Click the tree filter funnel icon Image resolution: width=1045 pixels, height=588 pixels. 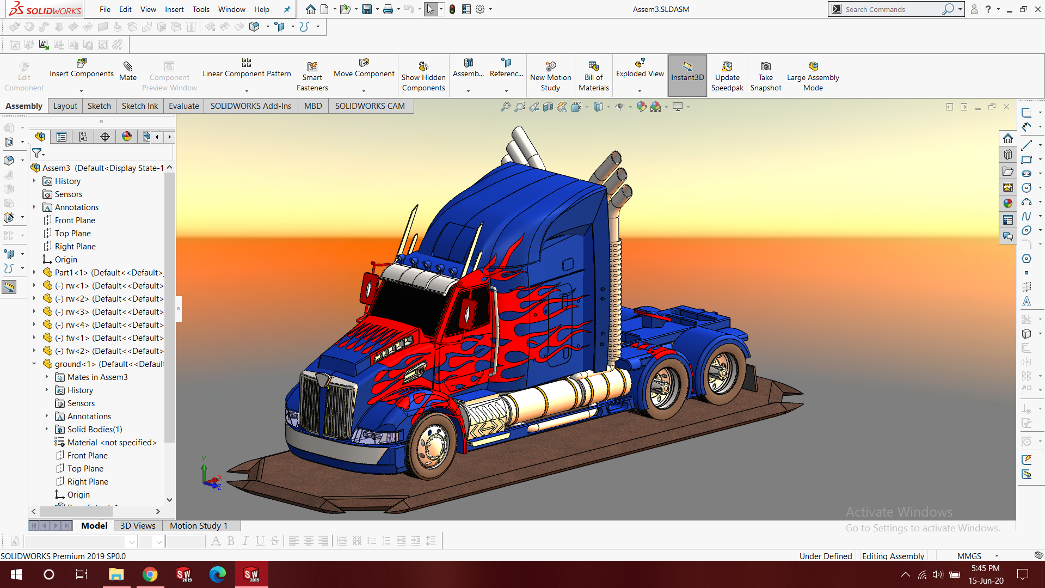[36, 153]
